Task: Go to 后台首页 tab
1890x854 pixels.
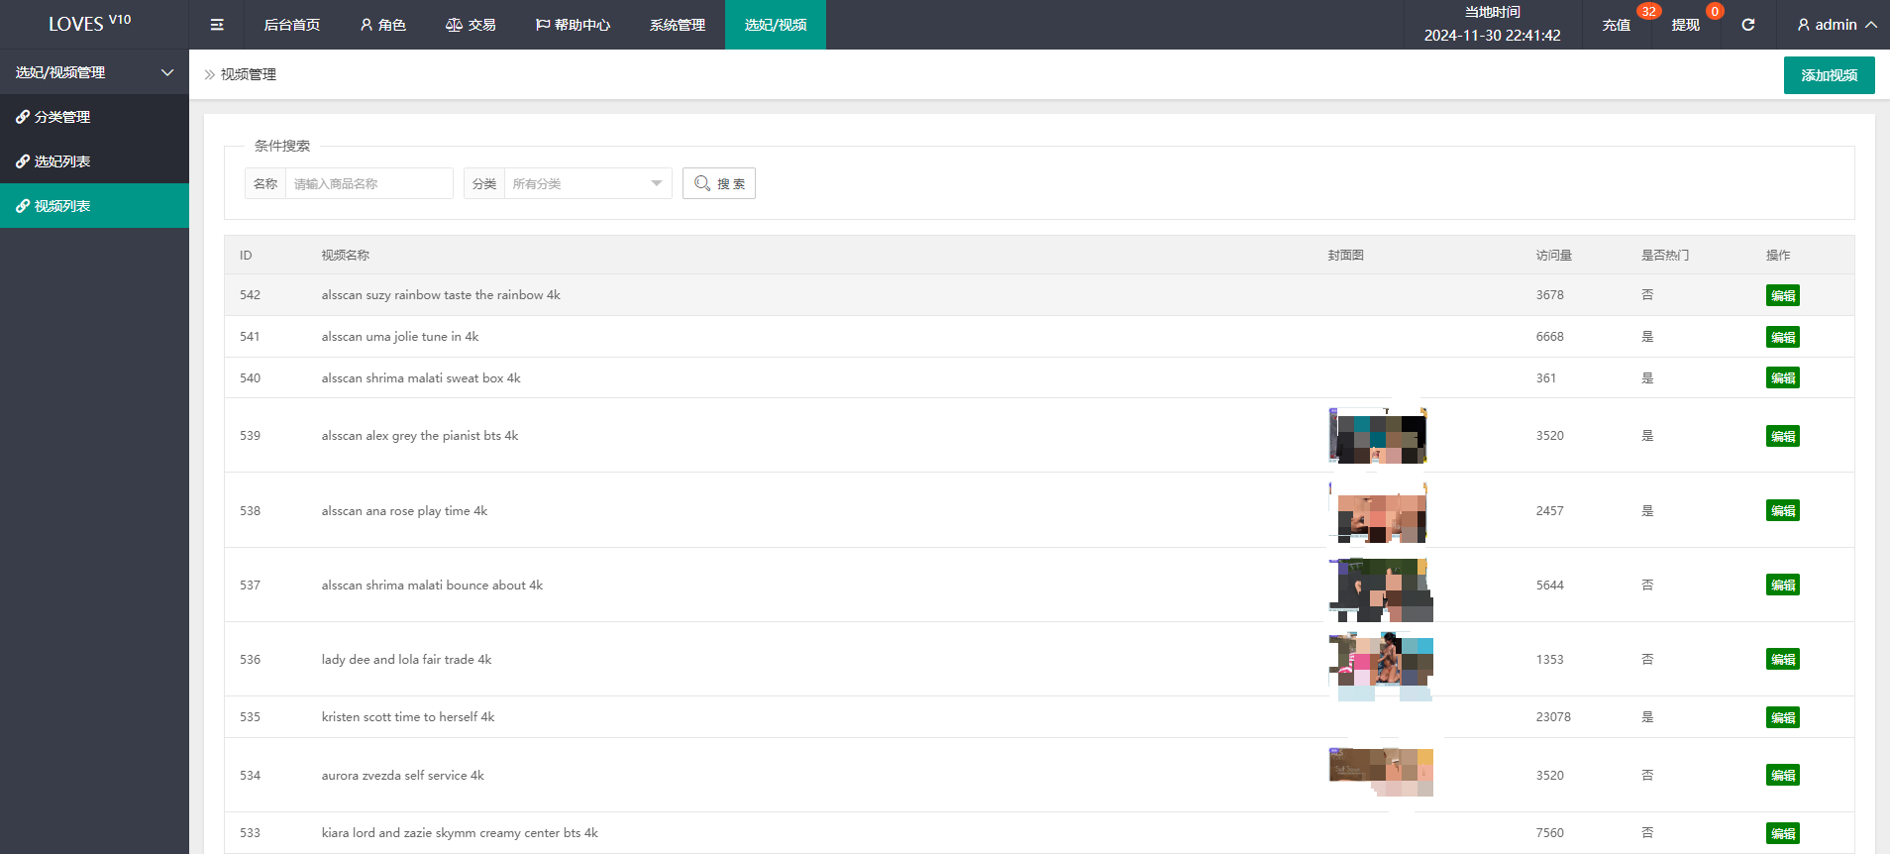Action: click(291, 25)
